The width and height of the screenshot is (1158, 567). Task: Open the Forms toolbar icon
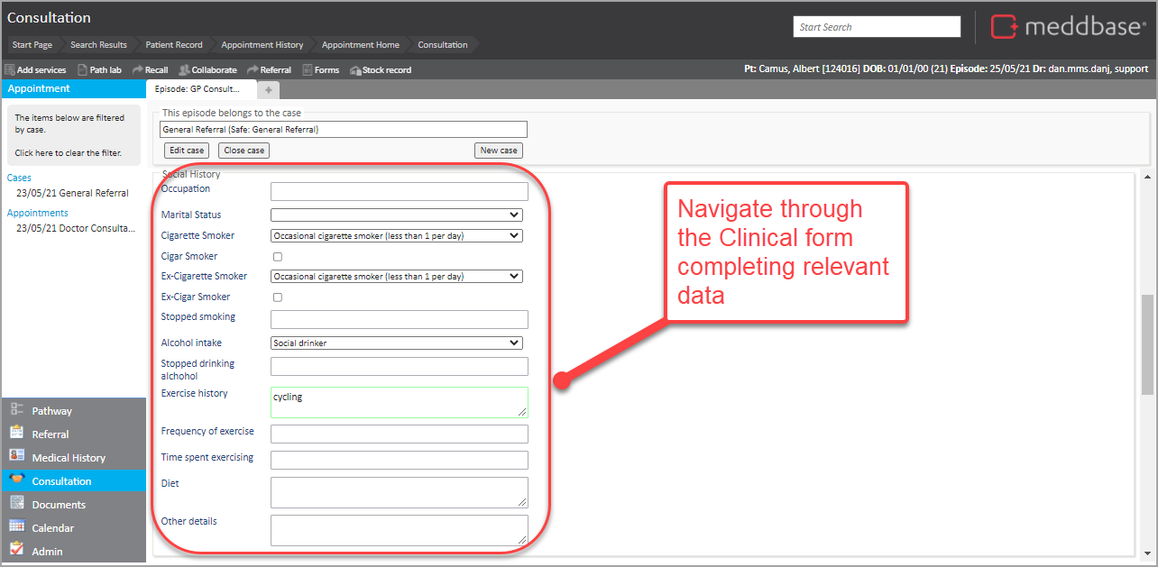coord(308,69)
